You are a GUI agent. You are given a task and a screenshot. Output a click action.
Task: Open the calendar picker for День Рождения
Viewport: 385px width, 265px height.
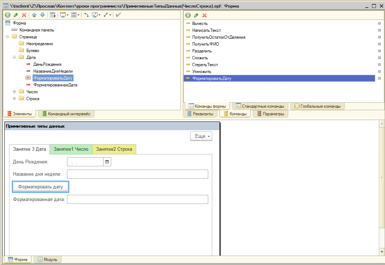[x=107, y=162]
